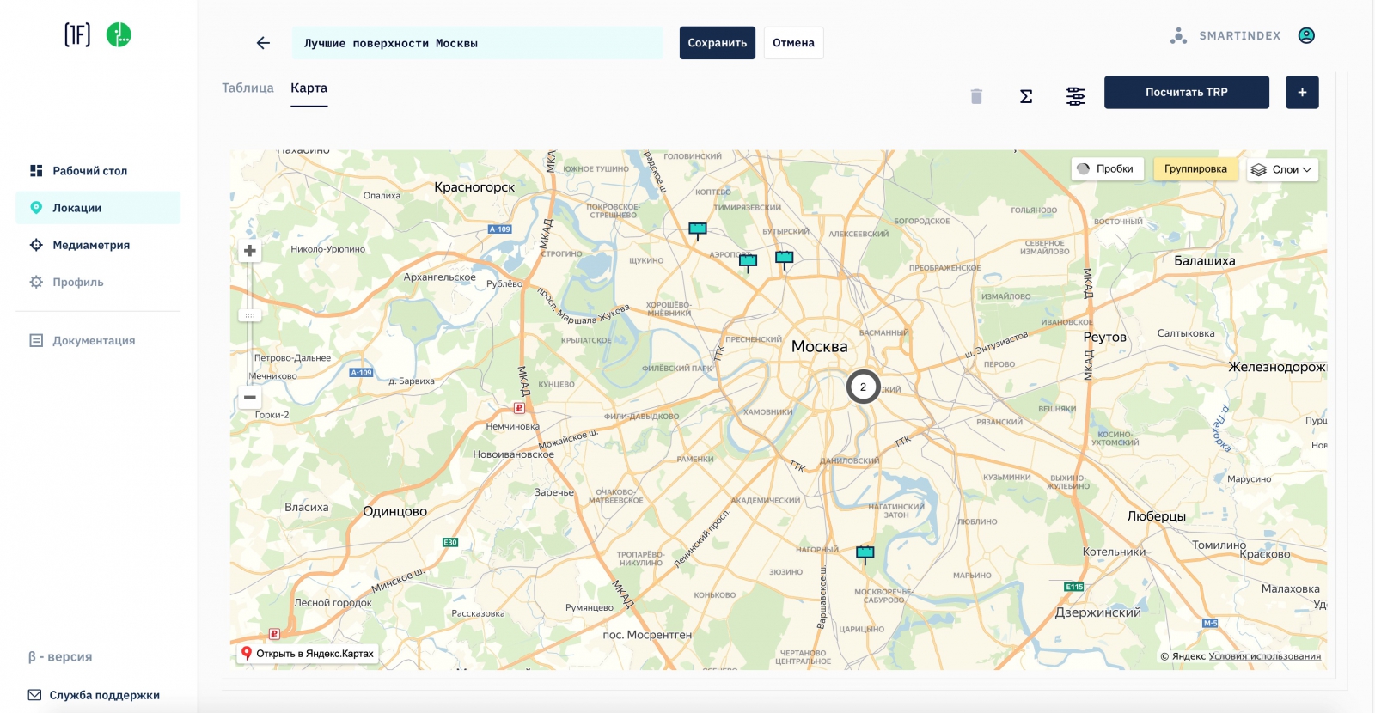Image resolution: width=1375 pixels, height=713 pixels.
Task: Click the plus add button
Action: click(1302, 93)
